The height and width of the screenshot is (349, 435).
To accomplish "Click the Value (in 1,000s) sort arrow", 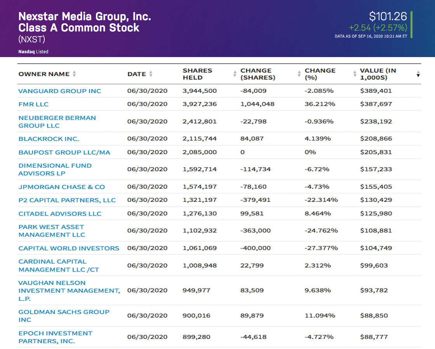I will click(418, 74).
